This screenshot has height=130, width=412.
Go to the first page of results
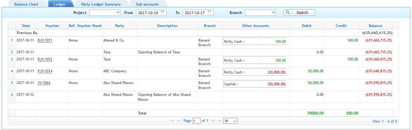pyautogui.click(x=172, y=121)
